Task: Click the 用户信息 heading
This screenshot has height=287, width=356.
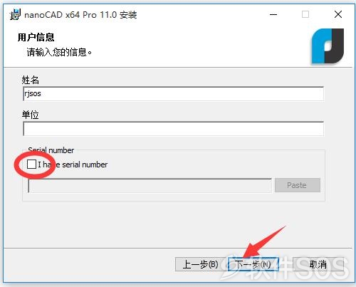Action: click(x=36, y=37)
